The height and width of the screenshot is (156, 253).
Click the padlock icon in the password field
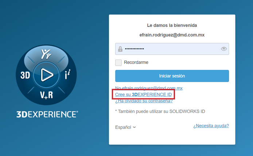coord(120,49)
